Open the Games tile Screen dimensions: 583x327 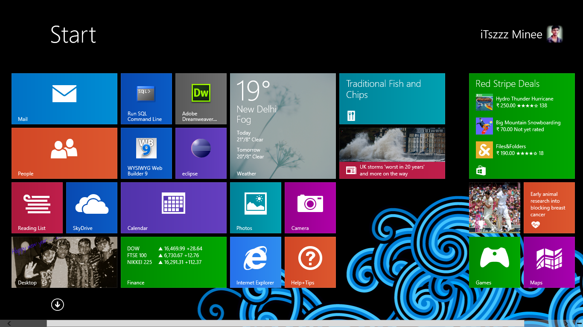coord(495,262)
